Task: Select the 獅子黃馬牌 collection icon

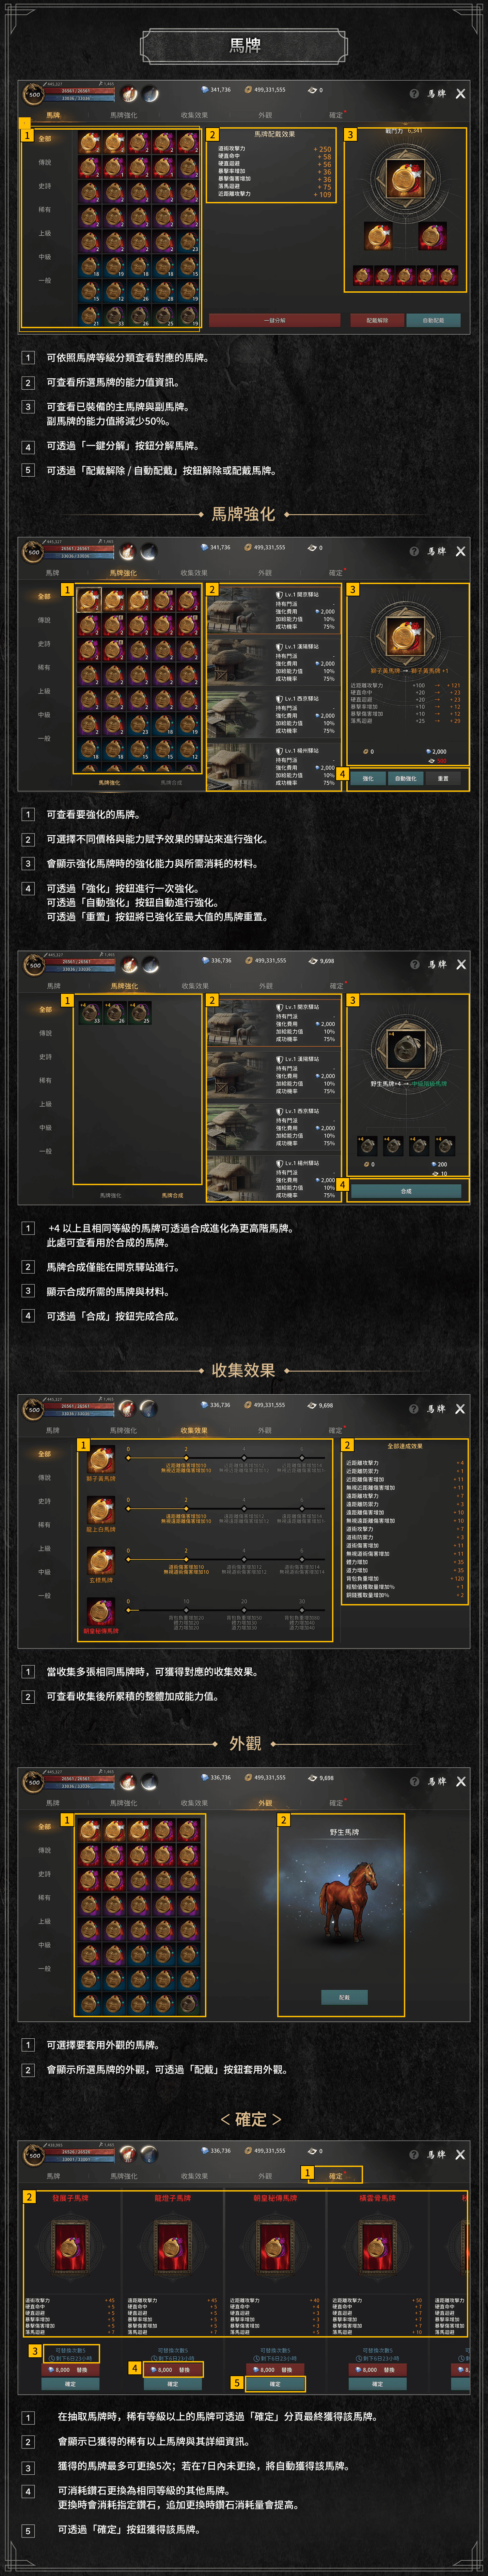Action: pyautogui.click(x=101, y=1460)
